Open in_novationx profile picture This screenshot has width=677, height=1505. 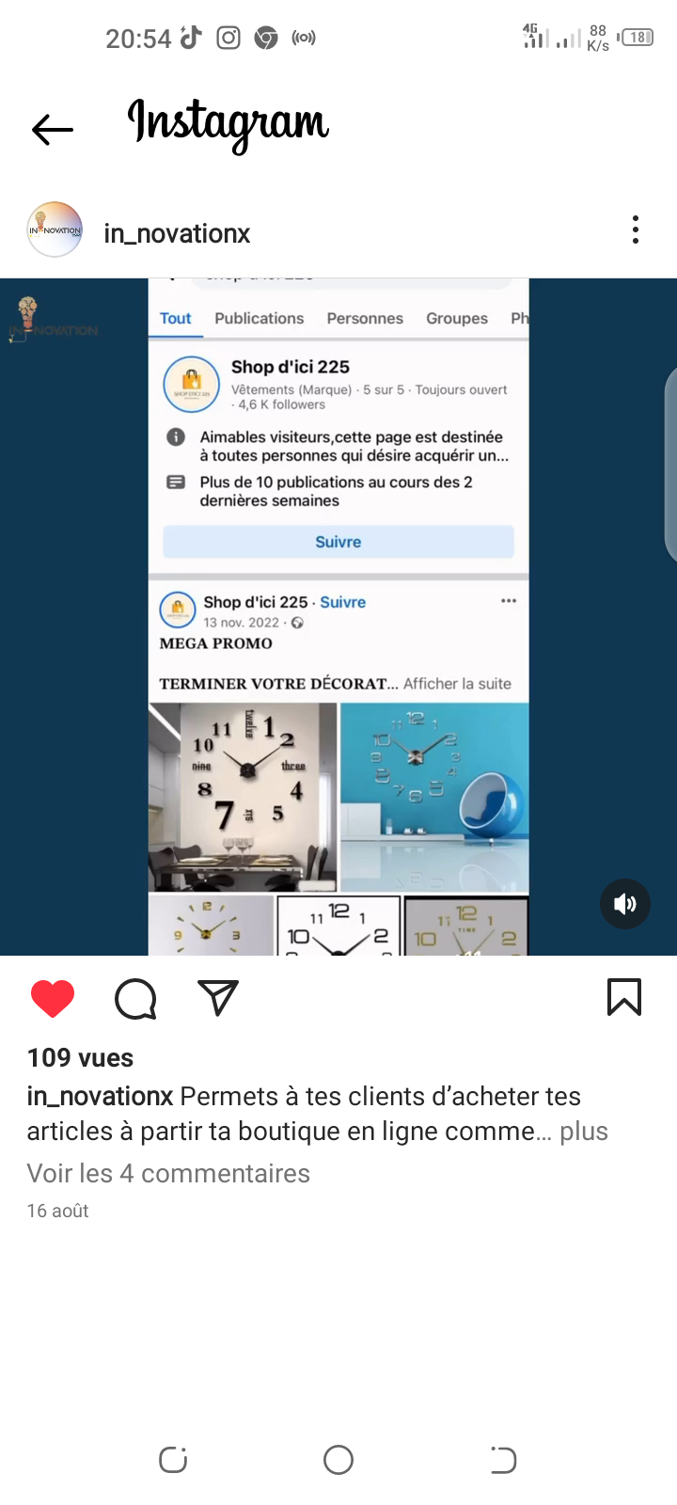coord(55,230)
